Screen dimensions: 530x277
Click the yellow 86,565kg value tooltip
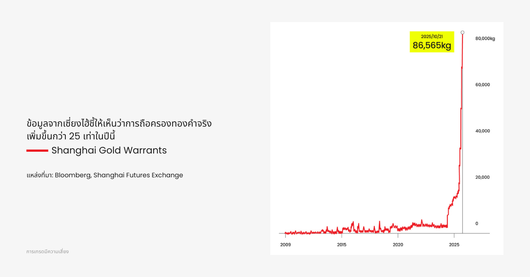(432, 45)
